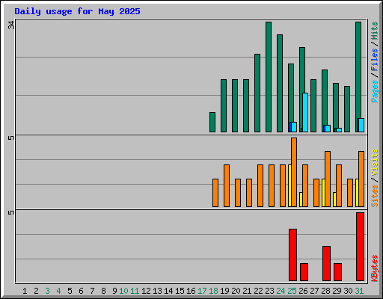The height and width of the screenshot is (299, 383).
Task: Click the yellow Visits bar for day 25
Action: tap(289, 185)
